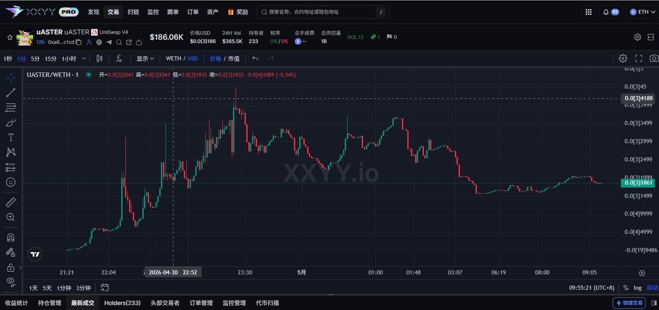Favorite the uASTER token with star

tap(9, 37)
